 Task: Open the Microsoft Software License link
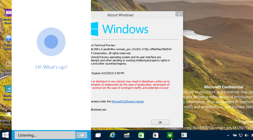pyautogui.click(x=127, y=101)
